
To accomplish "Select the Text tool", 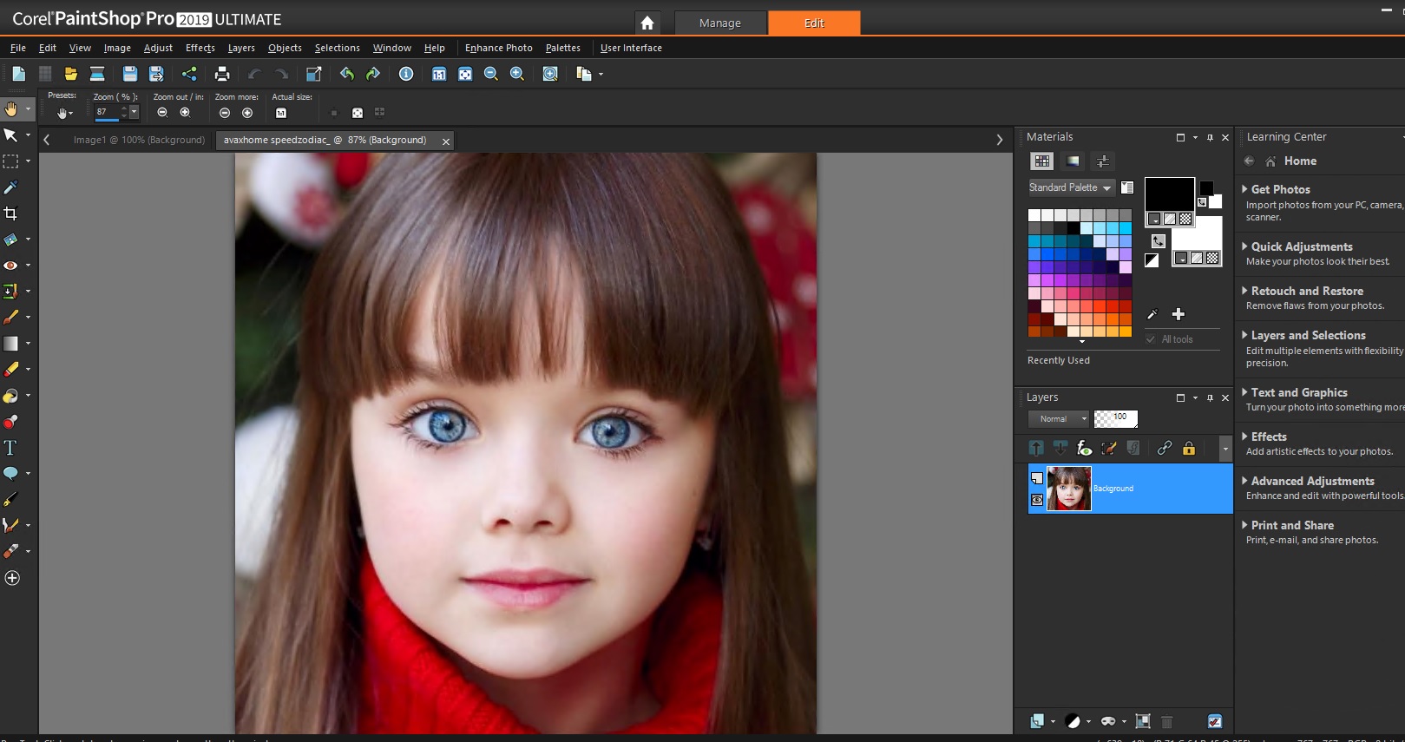I will click(x=11, y=448).
